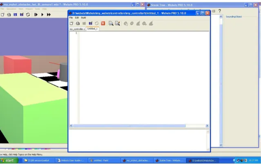Open Help menu in main Webots window
261x164 pixels.
(x=45, y=9)
